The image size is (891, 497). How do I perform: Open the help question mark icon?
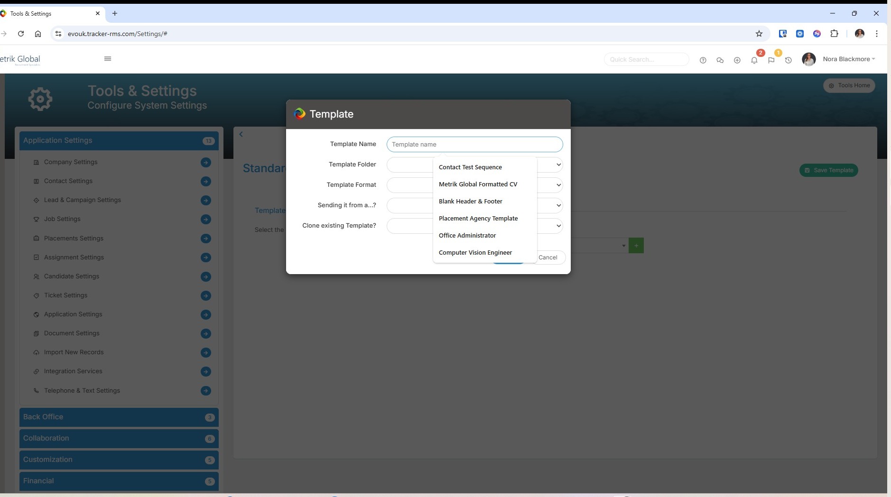coord(703,60)
